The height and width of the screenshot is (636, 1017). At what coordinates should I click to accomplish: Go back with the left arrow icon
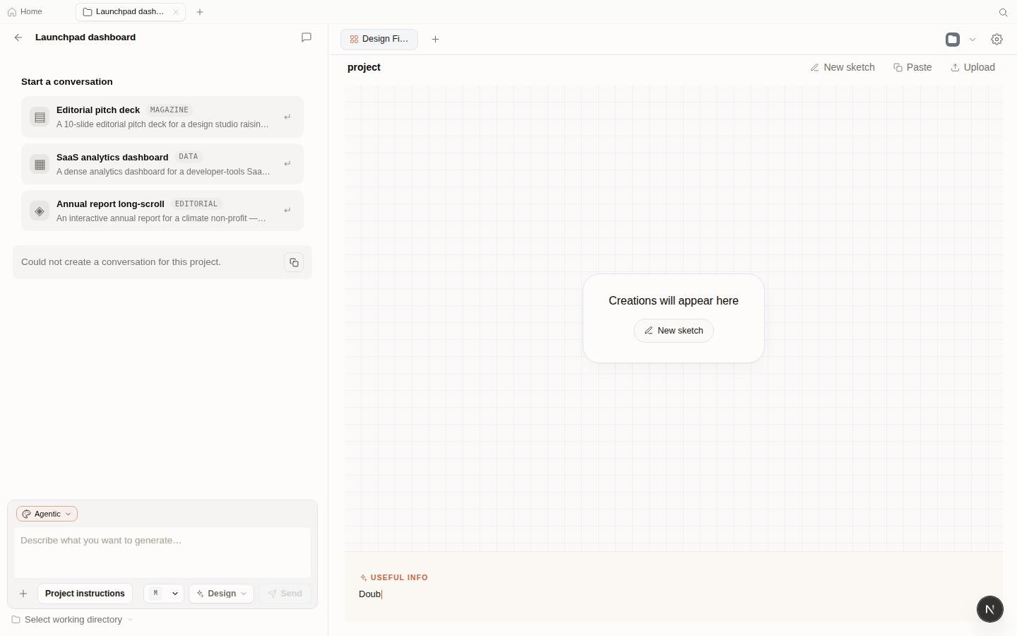pyautogui.click(x=18, y=37)
